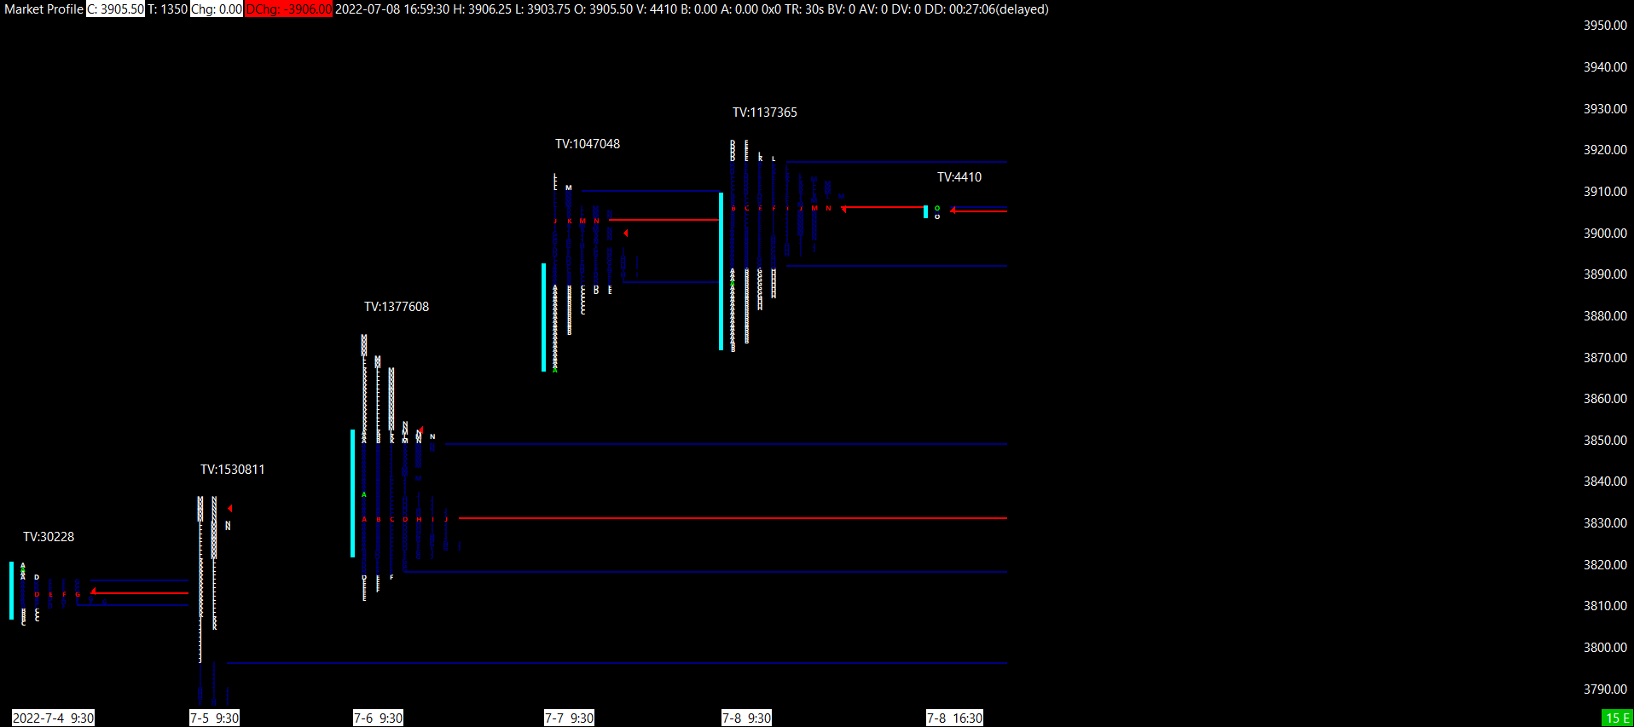Select the 3810.00 price axis label

pyautogui.click(x=1605, y=606)
